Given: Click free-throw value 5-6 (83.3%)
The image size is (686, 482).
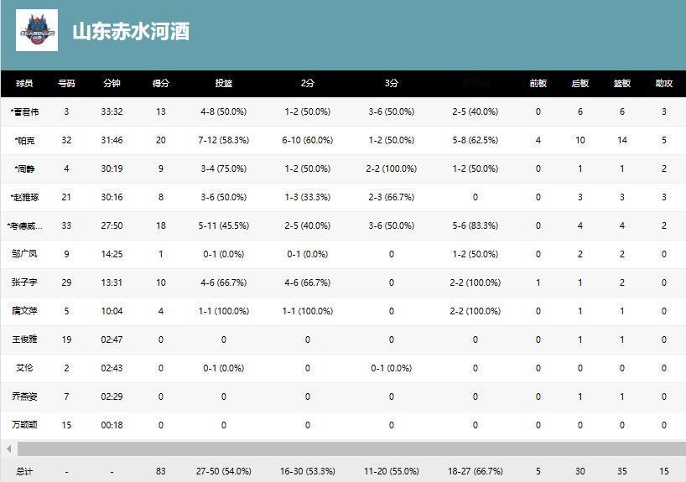Looking at the screenshot, I should pyautogui.click(x=476, y=225).
